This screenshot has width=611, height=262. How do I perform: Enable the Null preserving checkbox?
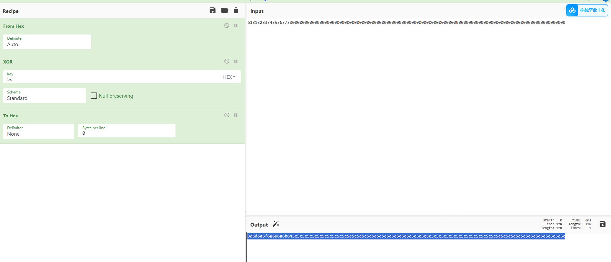pos(94,96)
